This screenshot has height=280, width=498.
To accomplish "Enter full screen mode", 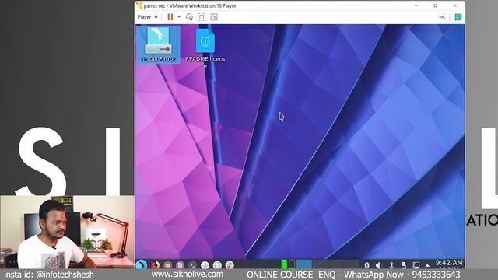I will click(x=202, y=17).
